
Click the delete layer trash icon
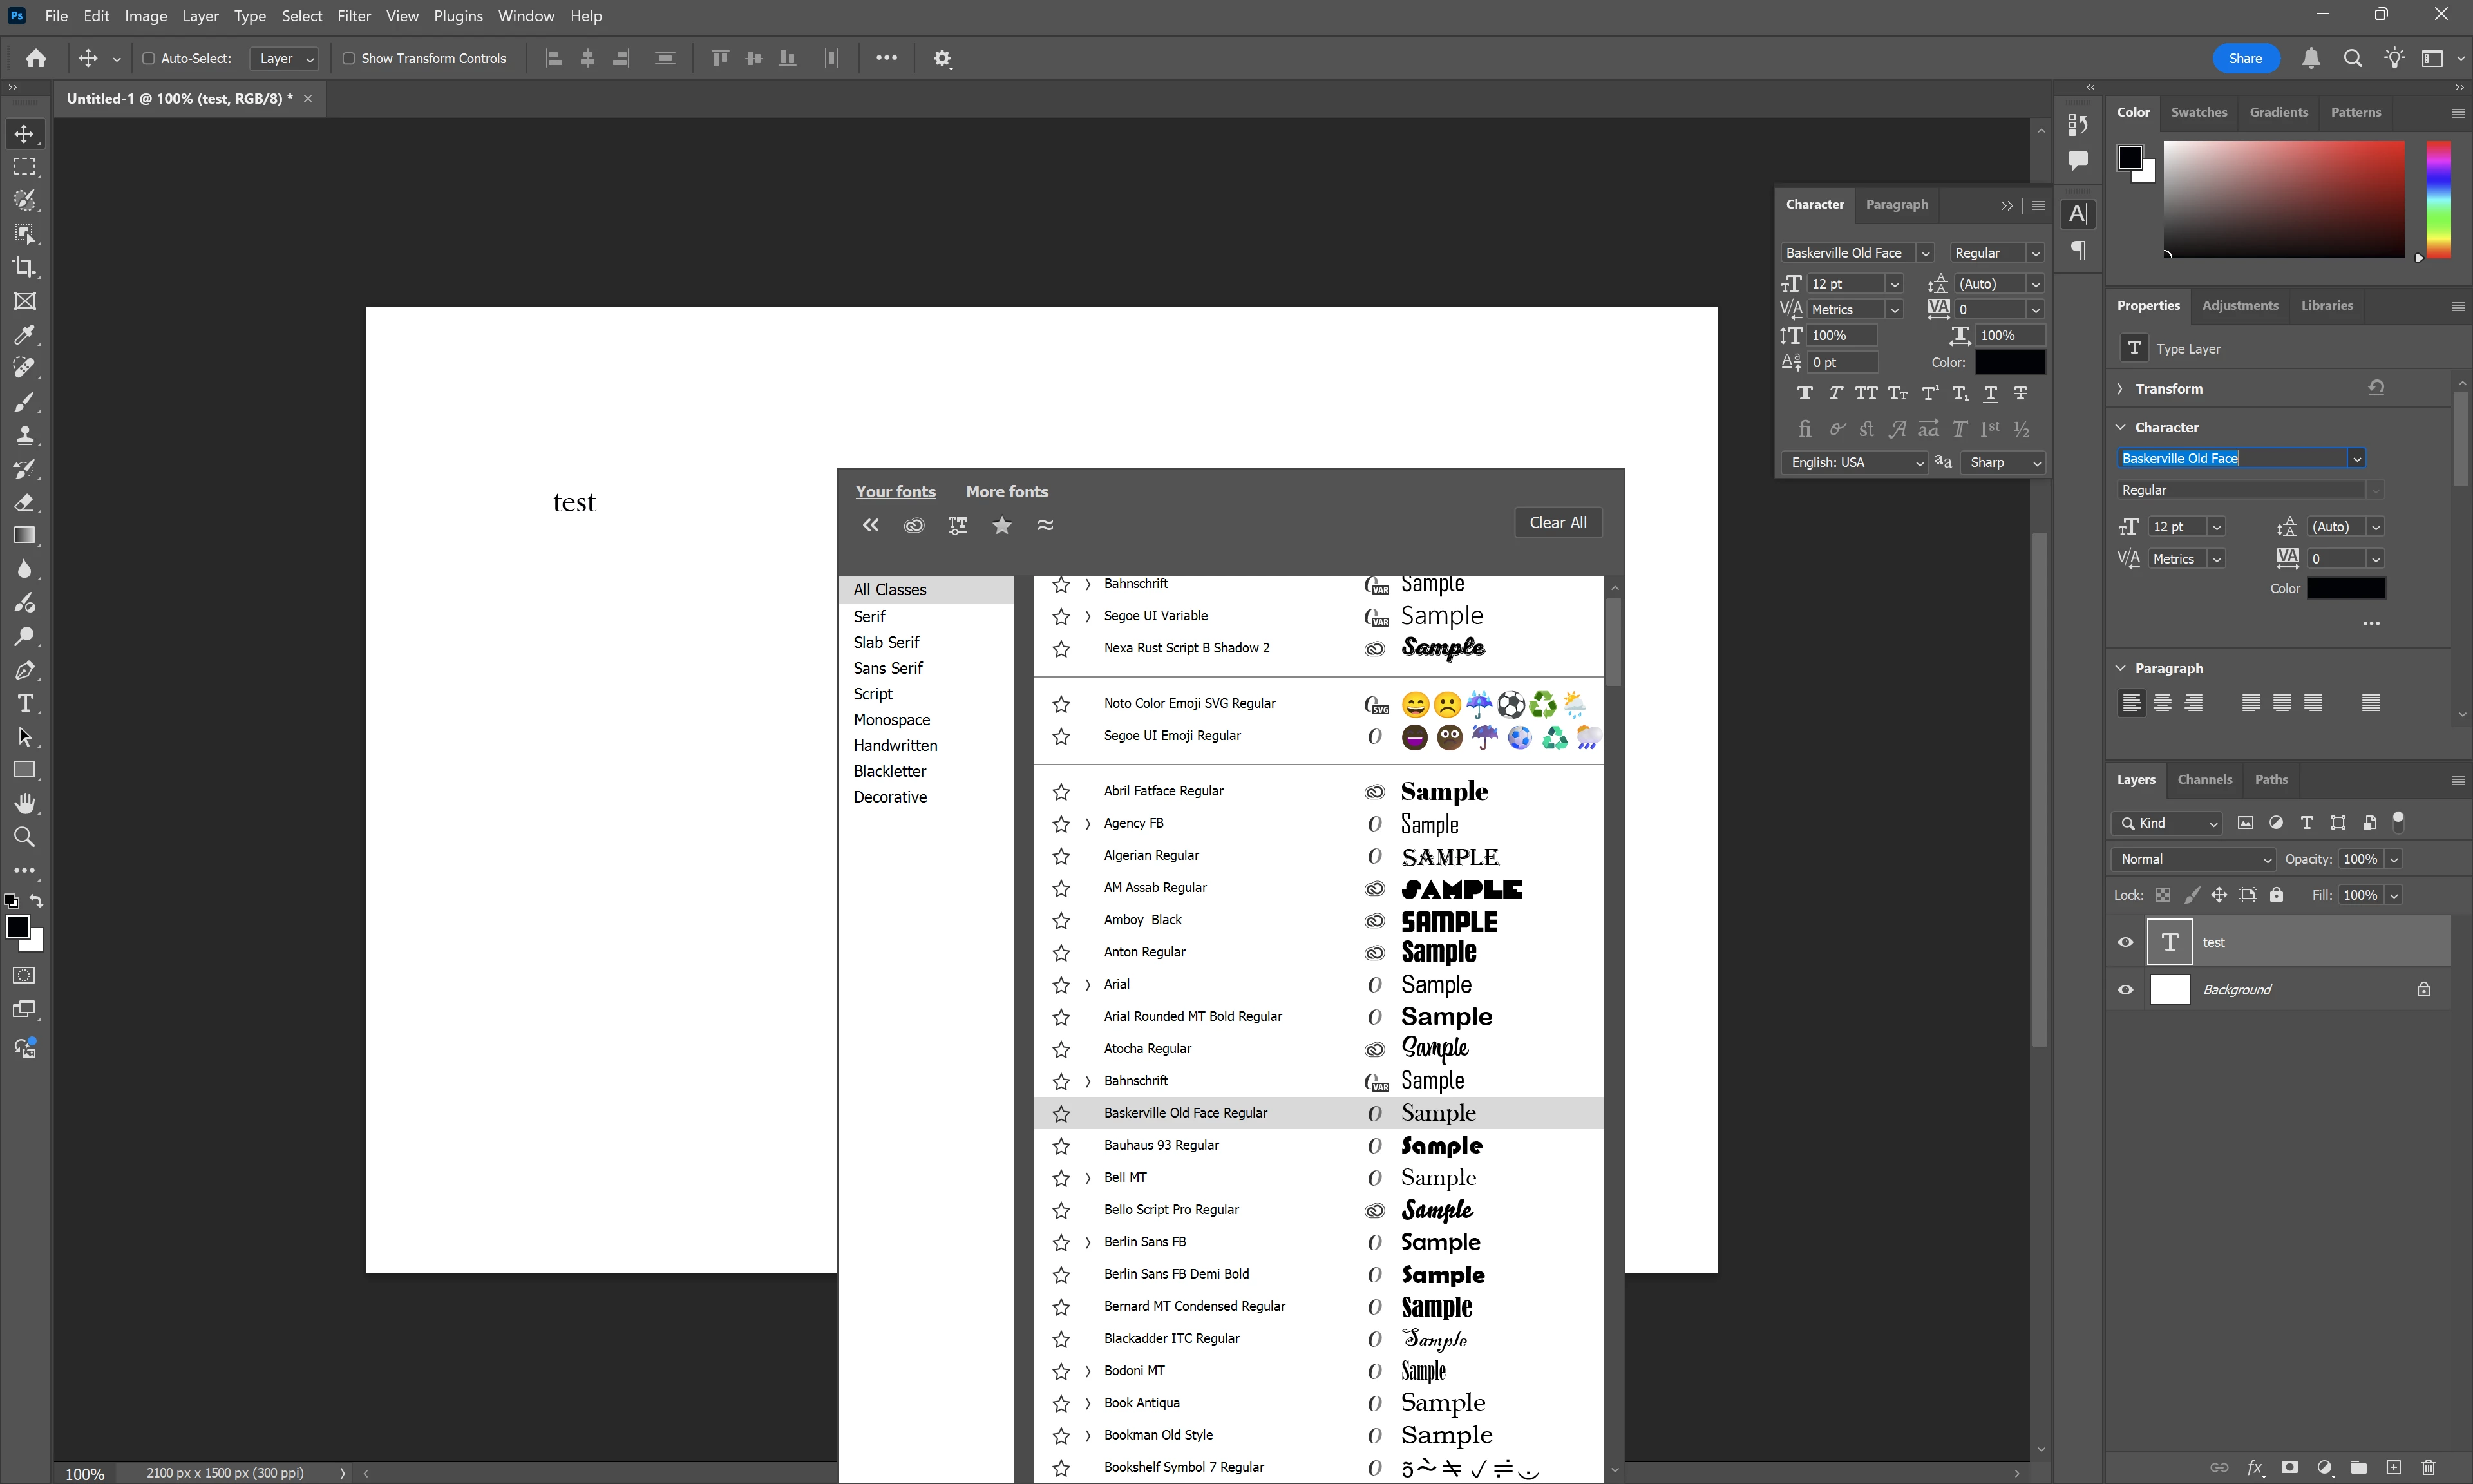(x=2428, y=1467)
